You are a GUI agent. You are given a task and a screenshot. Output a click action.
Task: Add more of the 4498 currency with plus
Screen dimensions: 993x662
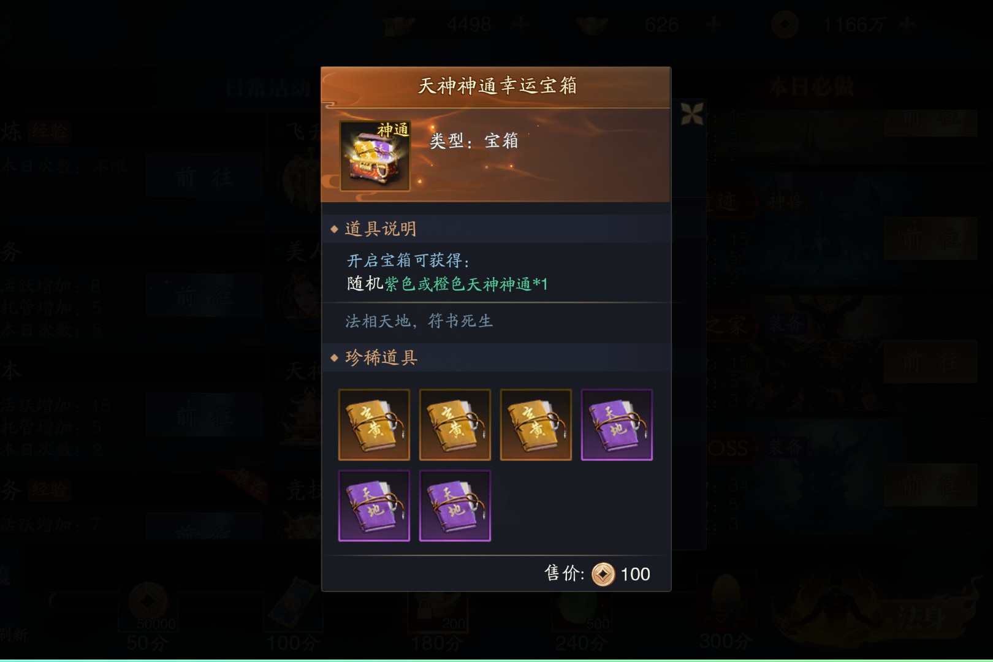[x=520, y=25]
